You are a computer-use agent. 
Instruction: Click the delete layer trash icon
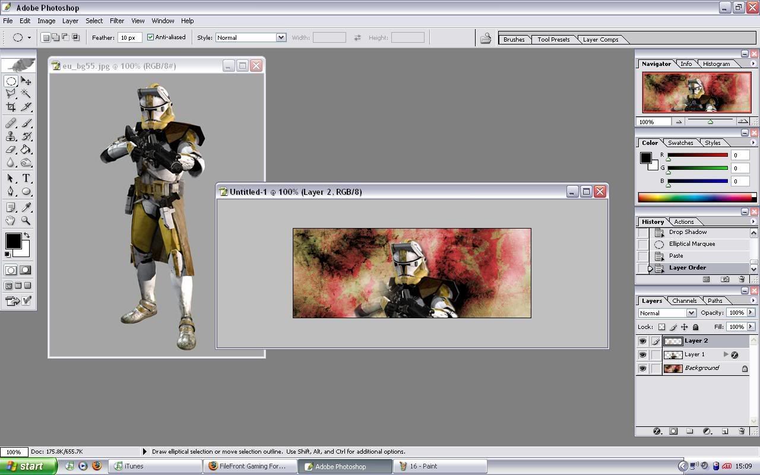tap(742, 431)
